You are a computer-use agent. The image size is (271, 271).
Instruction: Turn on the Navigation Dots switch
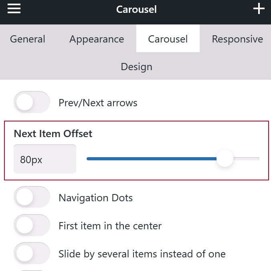(32, 198)
